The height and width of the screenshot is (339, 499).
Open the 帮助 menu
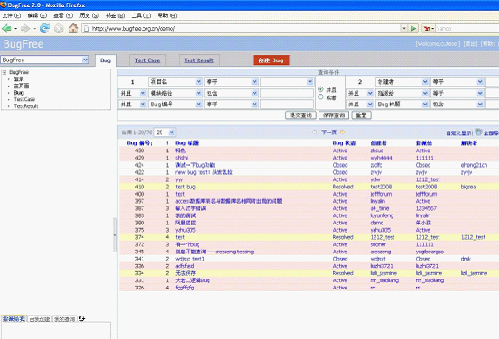tap(167, 15)
